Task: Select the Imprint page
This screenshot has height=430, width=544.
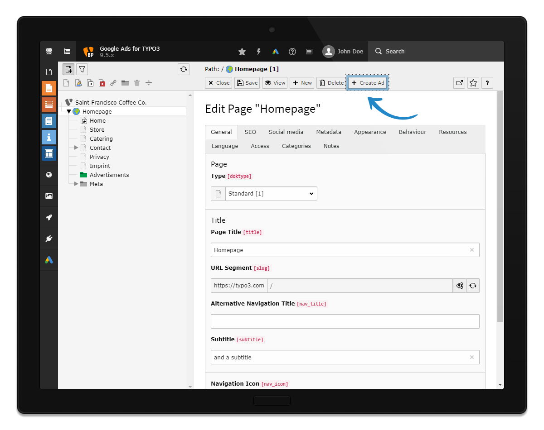Action: [x=100, y=166]
